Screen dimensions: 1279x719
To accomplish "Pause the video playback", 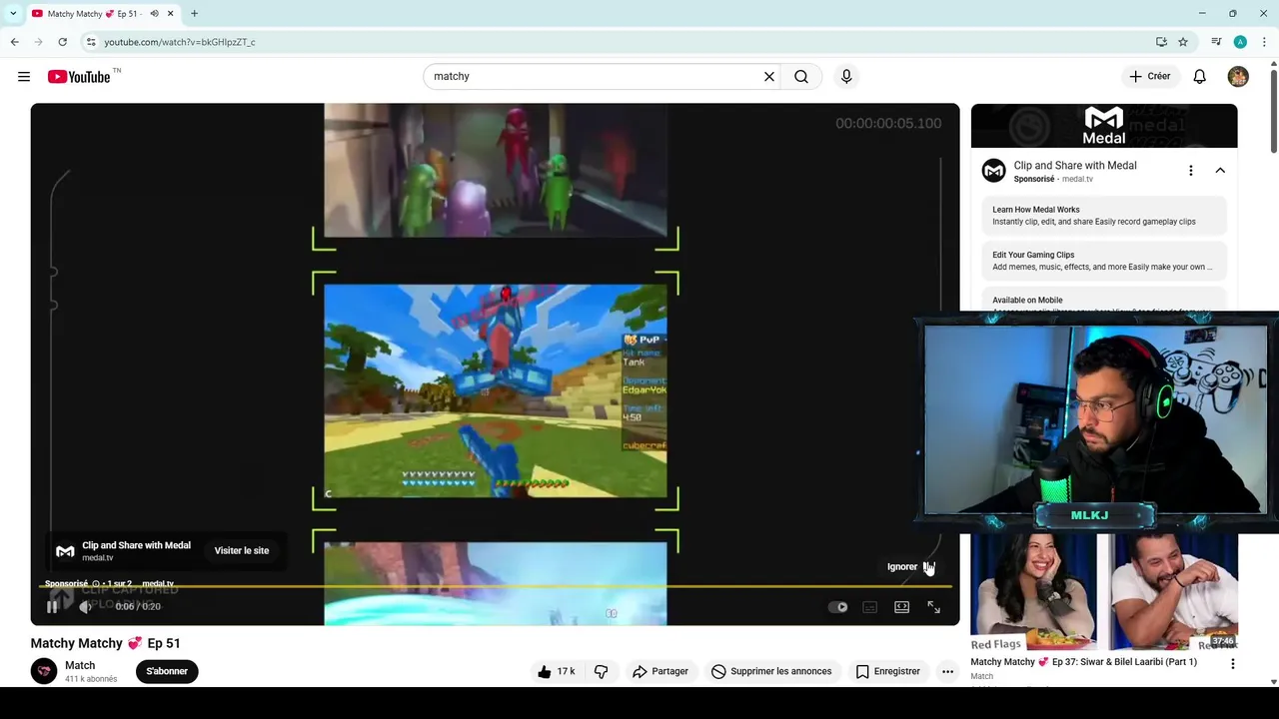I will tap(52, 606).
